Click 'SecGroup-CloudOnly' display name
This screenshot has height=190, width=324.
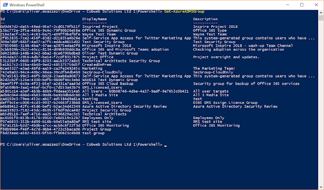coord(102,72)
